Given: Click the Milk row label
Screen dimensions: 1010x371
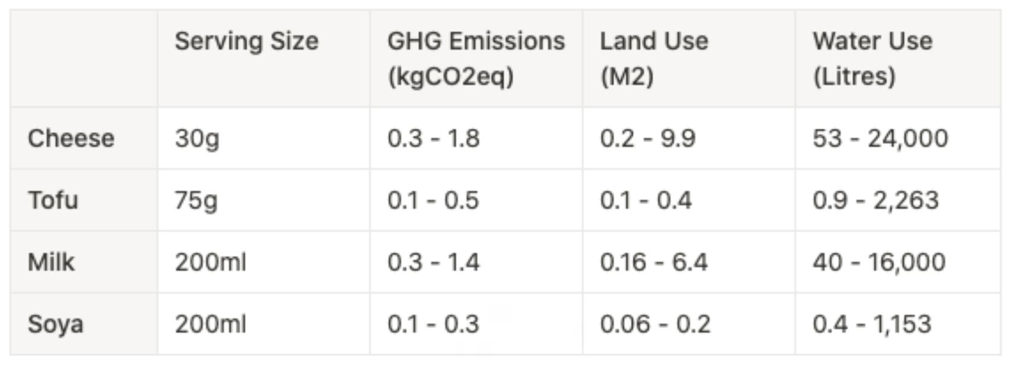Looking at the screenshot, I should [x=51, y=262].
